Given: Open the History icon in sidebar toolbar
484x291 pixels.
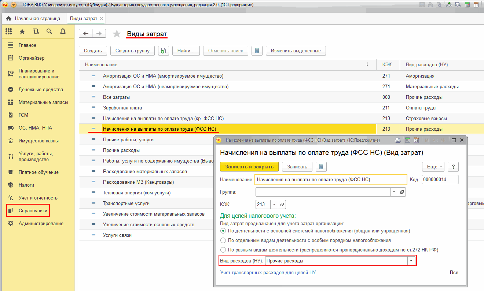Looking at the screenshot, I should pyautogui.click(x=36, y=31).
